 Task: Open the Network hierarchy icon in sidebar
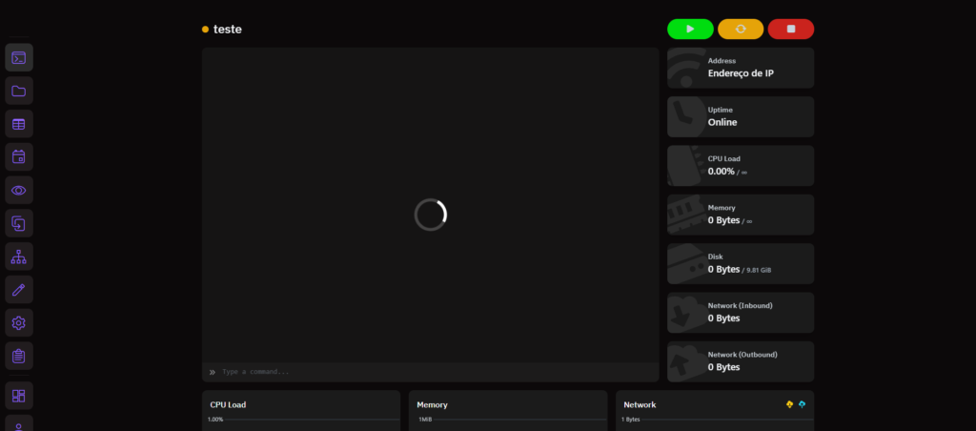(x=19, y=256)
